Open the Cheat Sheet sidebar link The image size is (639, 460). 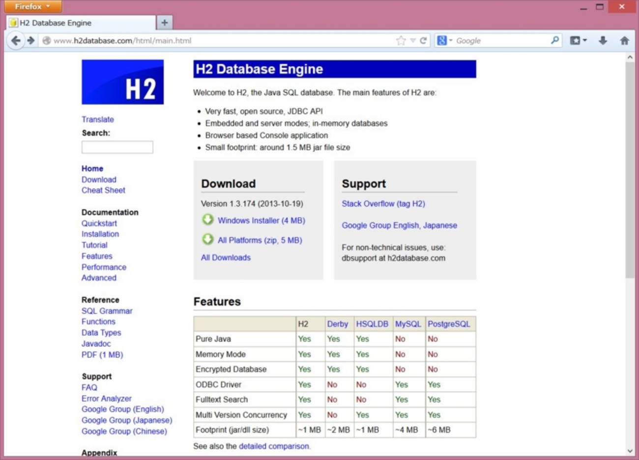click(x=103, y=190)
